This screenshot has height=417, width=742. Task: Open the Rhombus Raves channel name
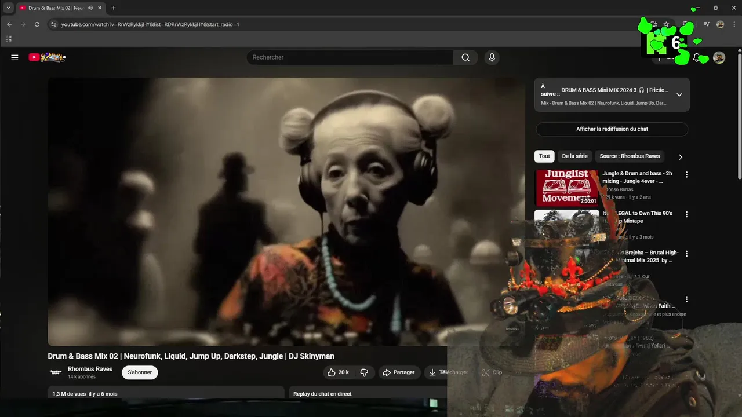(90, 369)
